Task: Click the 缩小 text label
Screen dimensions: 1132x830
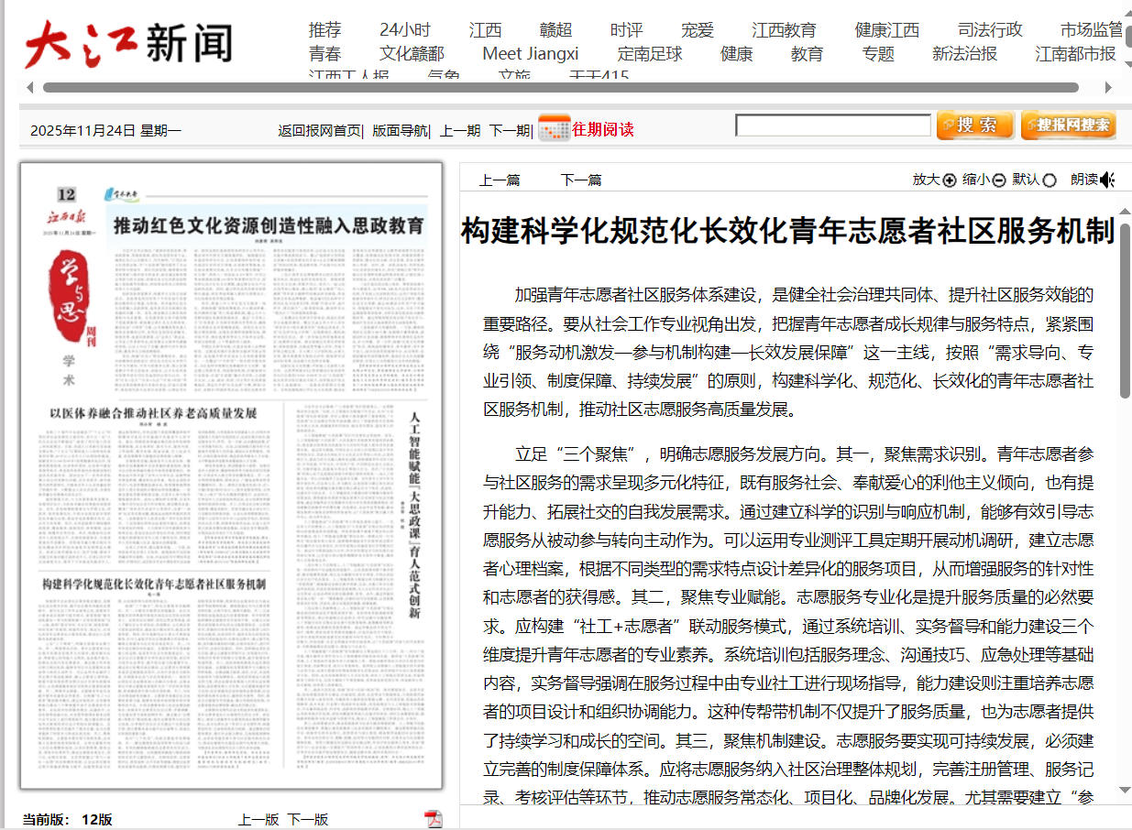Action: pyautogui.click(x=976, y=180)
